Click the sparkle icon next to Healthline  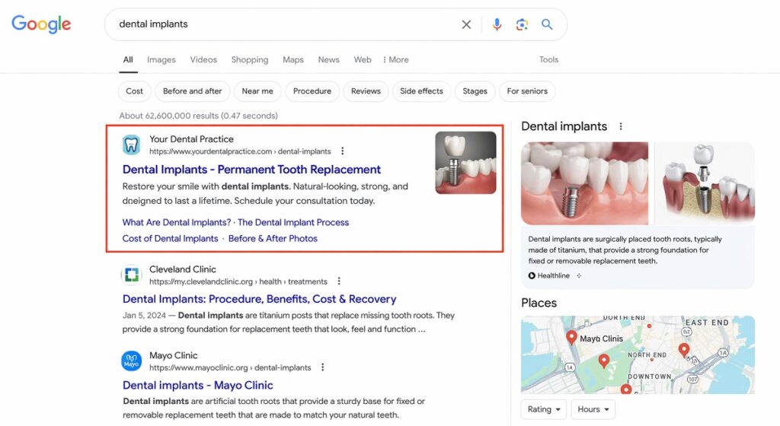[x=579, y=275]
